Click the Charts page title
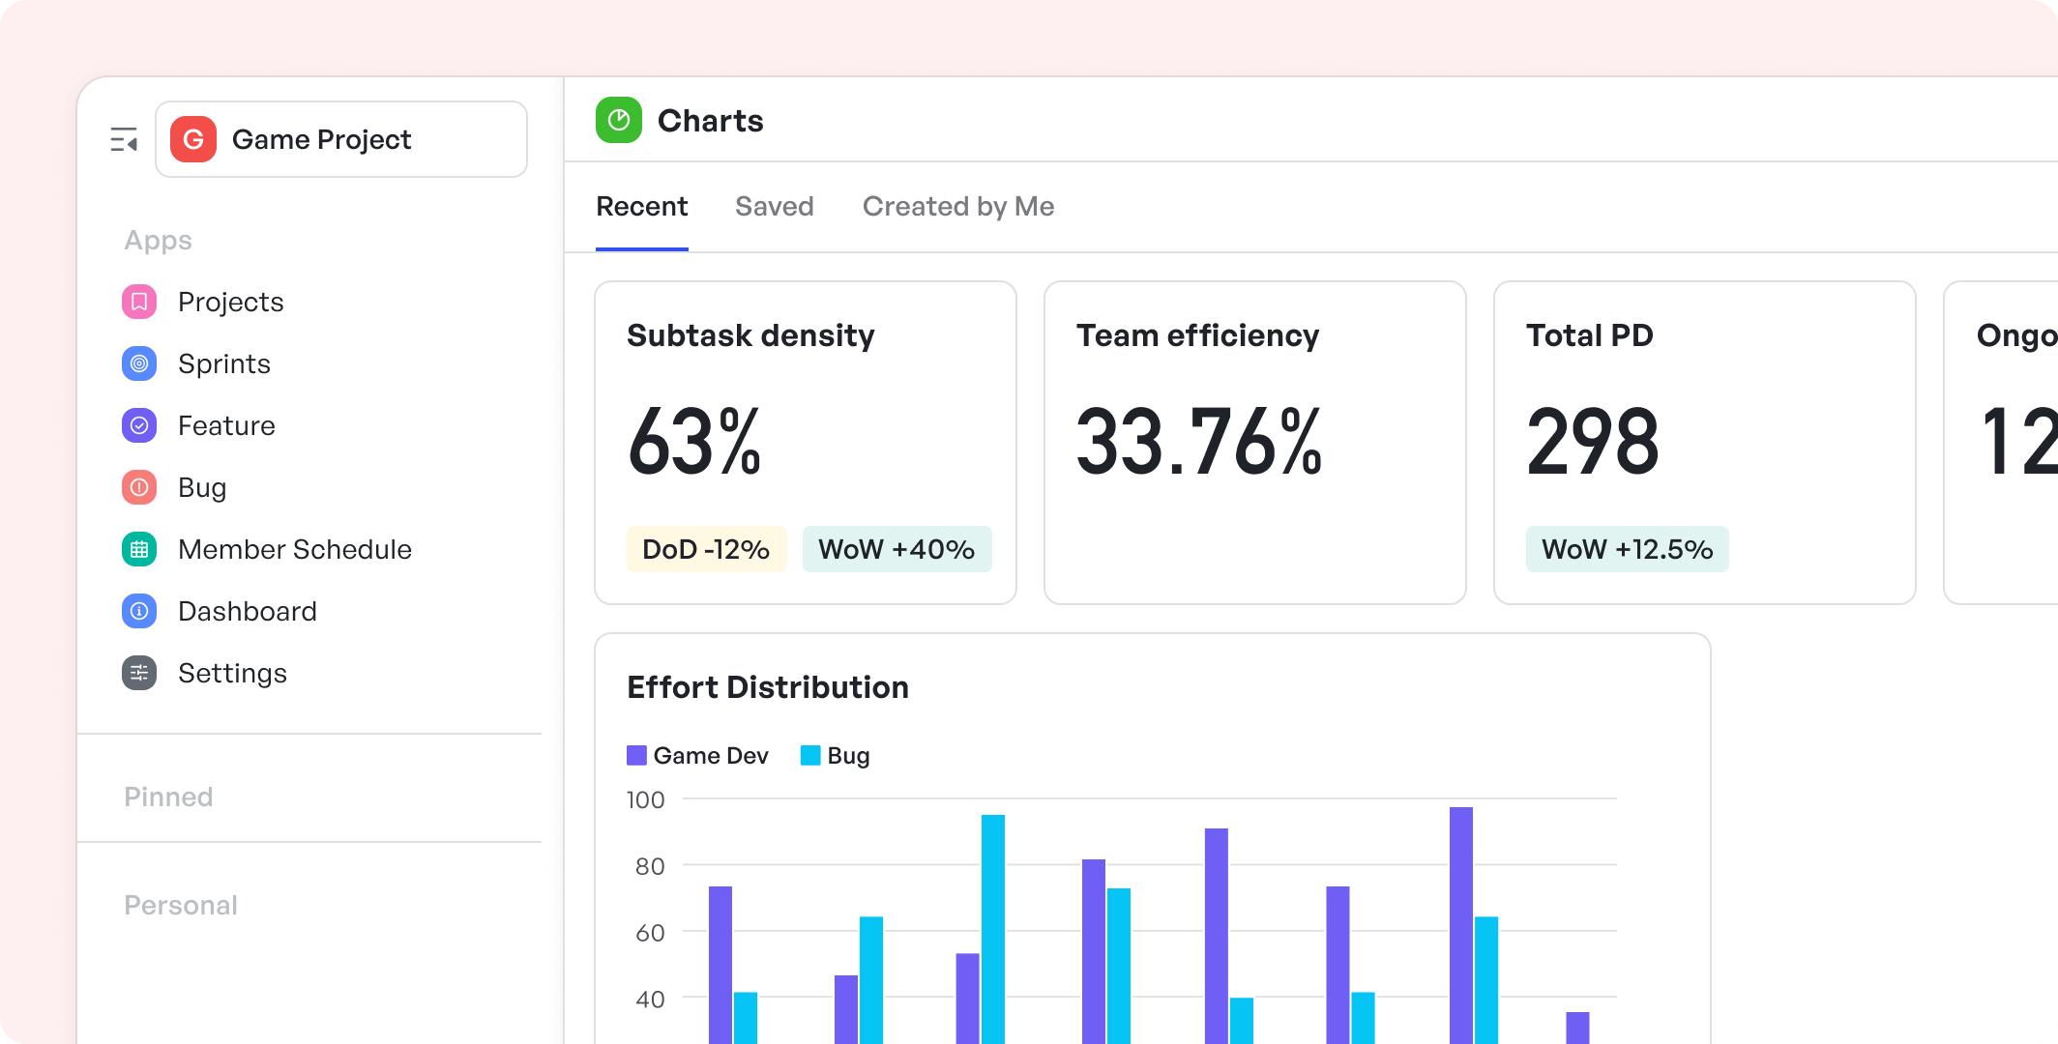 (x=711, y=121)
